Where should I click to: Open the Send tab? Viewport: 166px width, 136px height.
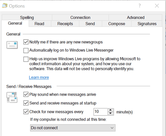[x=90, y=24]
